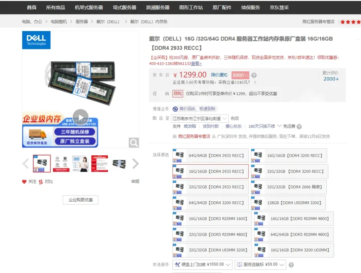The height and width of the screenshot is (273, 361).
Task: Select the red fourth thumbnail
Action: tap(100, 163)
